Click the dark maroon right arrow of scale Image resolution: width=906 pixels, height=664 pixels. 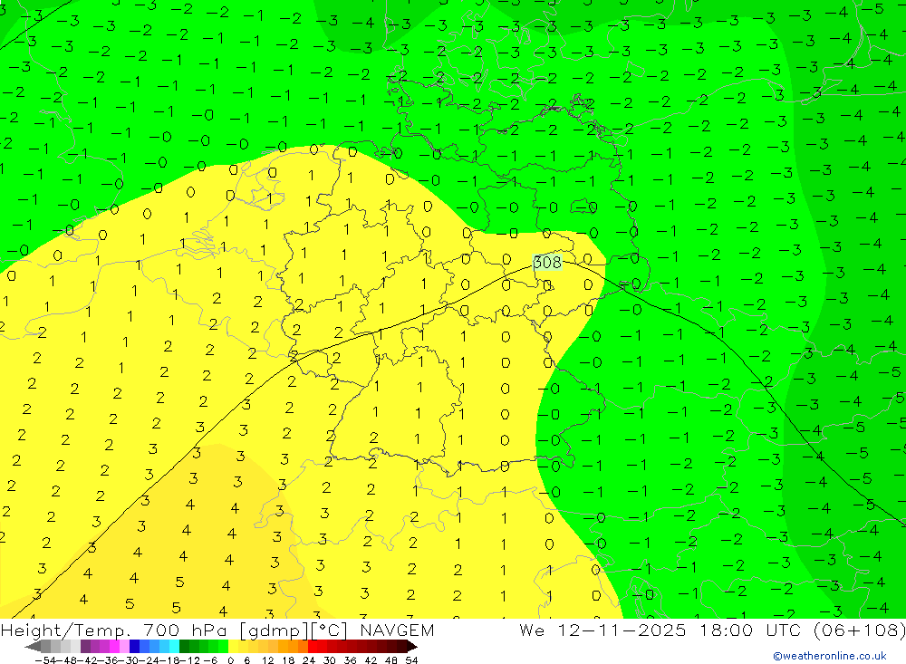pyautogui.click(x=412, y=646)
